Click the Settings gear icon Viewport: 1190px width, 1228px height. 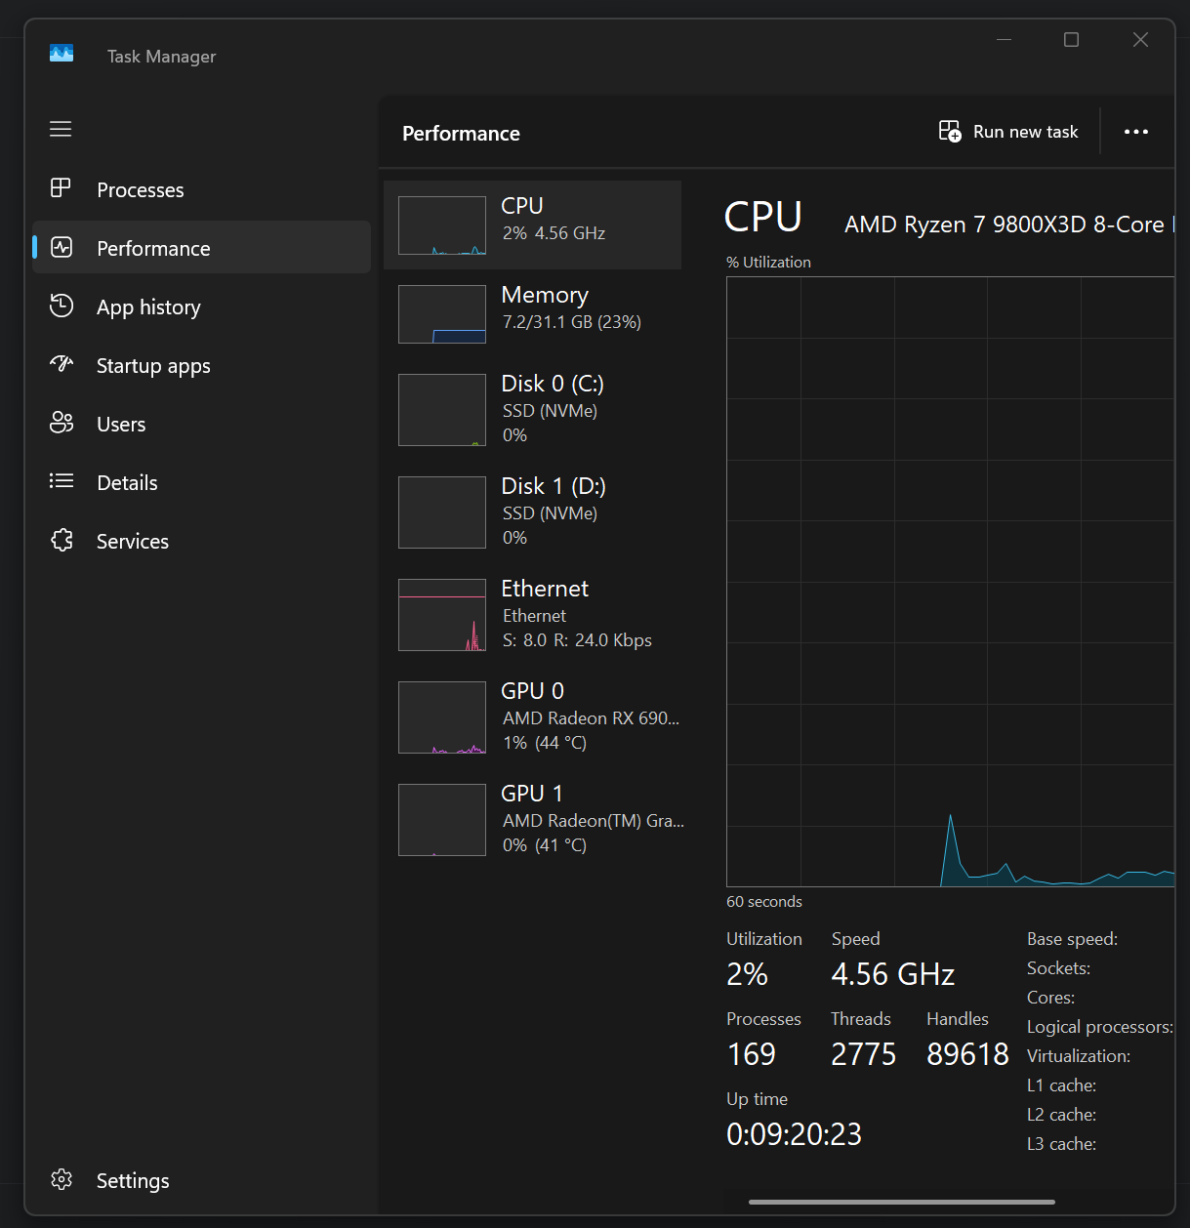(x=62, y=1179)
